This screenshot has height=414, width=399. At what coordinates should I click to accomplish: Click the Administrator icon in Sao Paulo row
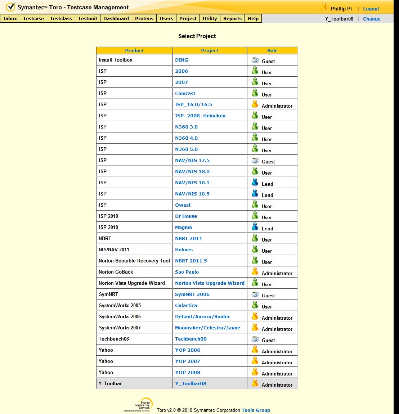tap(255, 271)
